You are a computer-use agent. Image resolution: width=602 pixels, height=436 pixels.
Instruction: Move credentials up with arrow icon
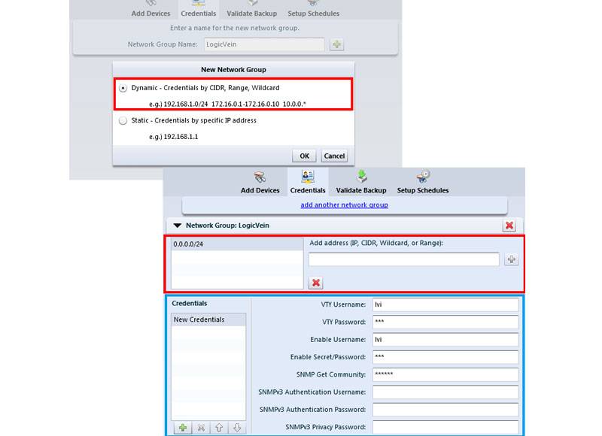click(x=219, y=427)
